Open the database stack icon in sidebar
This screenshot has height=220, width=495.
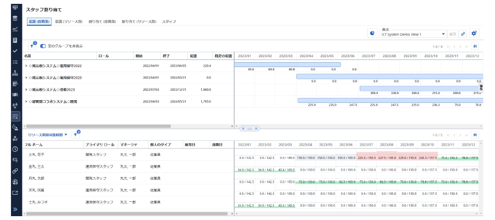[15, 18]
